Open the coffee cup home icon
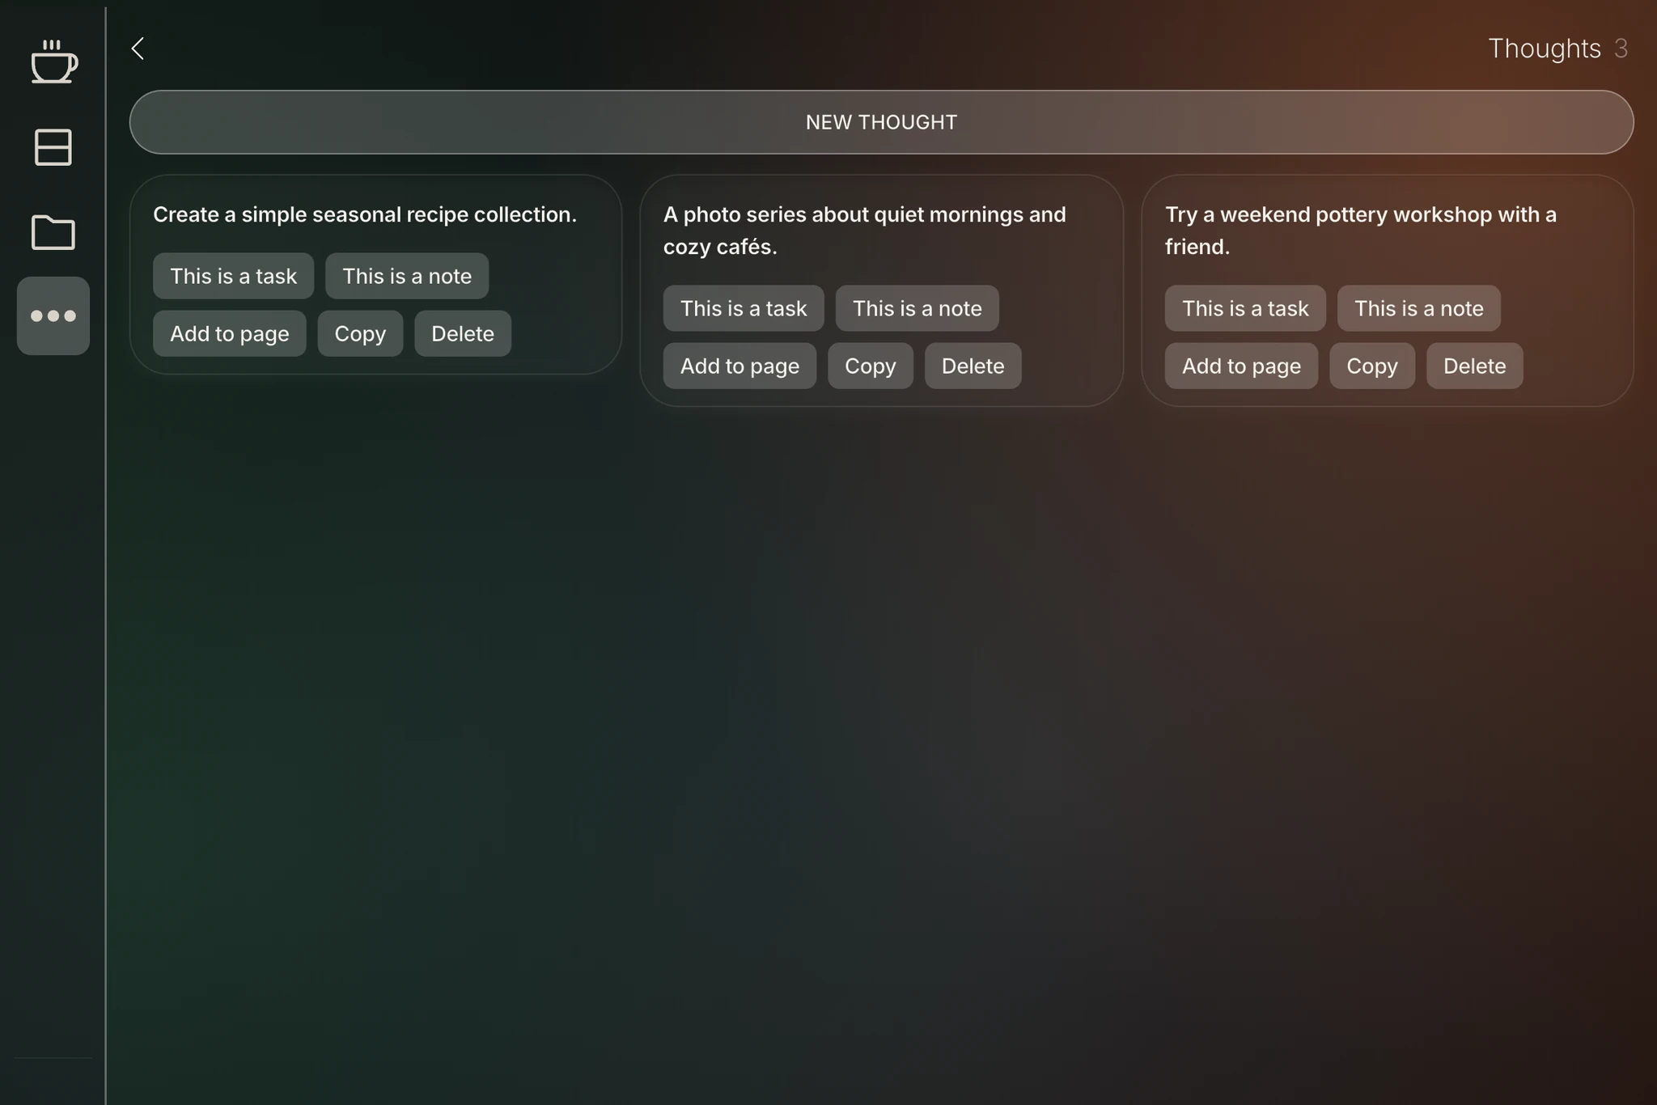Image resolution: width=1657 pixels, height=1105 pixels. pyautogui.click(x=53, y=61)
